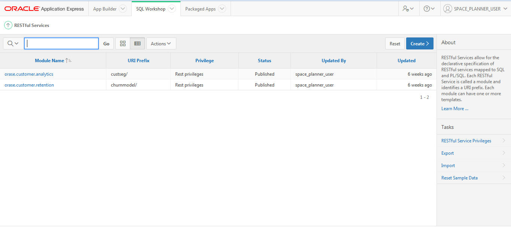
Task: Click the Learn More link
Action: point(455,109)
